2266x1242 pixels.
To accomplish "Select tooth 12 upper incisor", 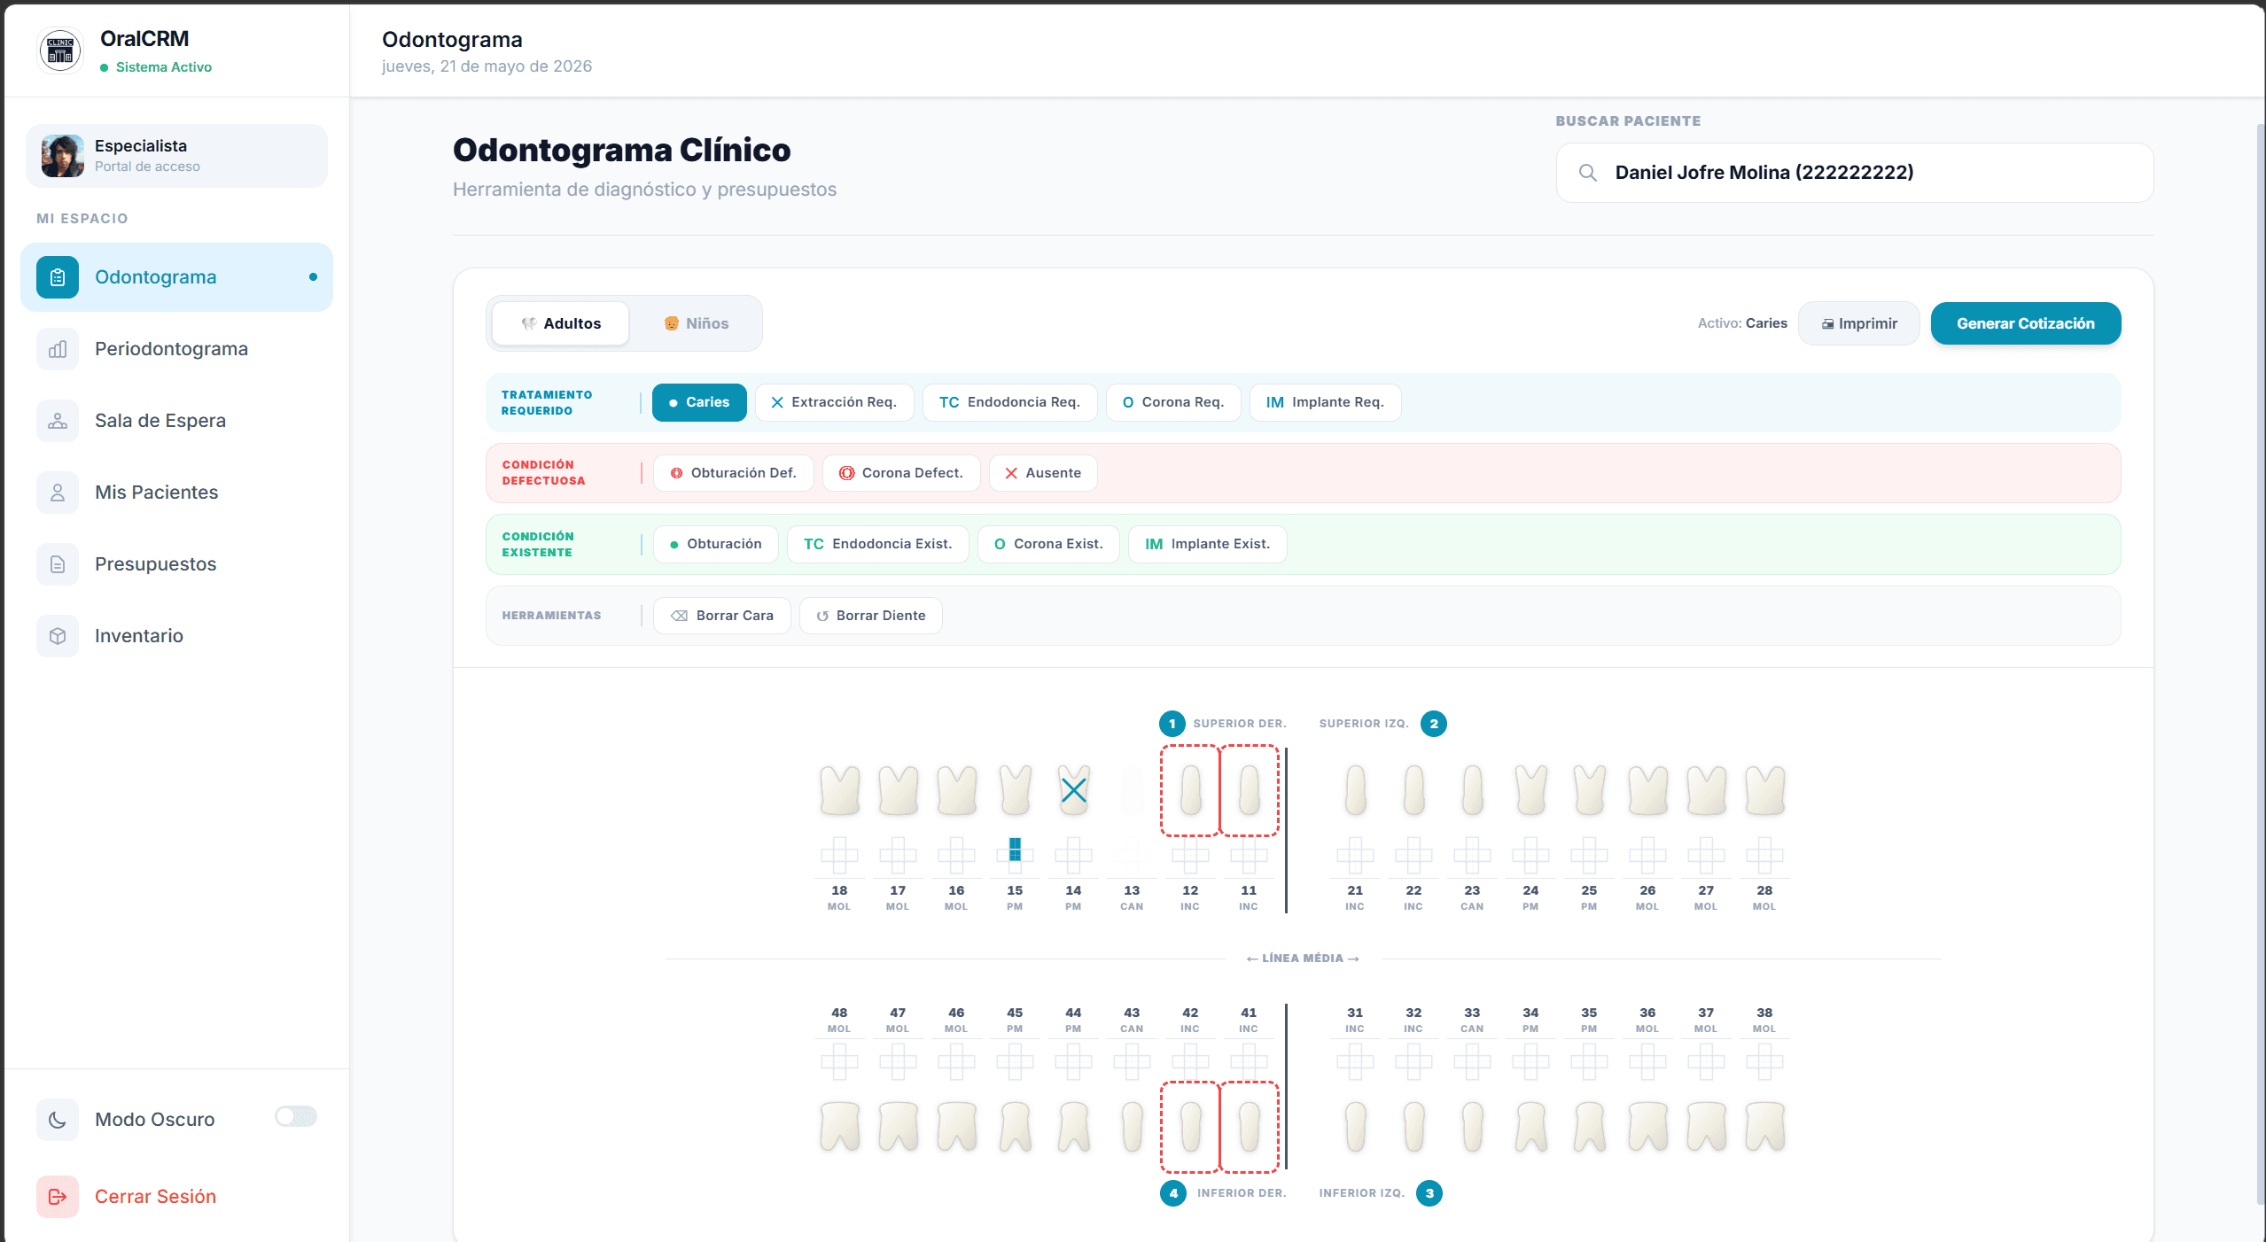I will 1190,790.
